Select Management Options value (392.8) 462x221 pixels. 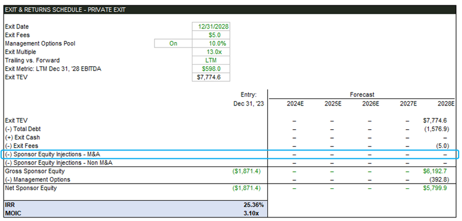pos(439,180)
